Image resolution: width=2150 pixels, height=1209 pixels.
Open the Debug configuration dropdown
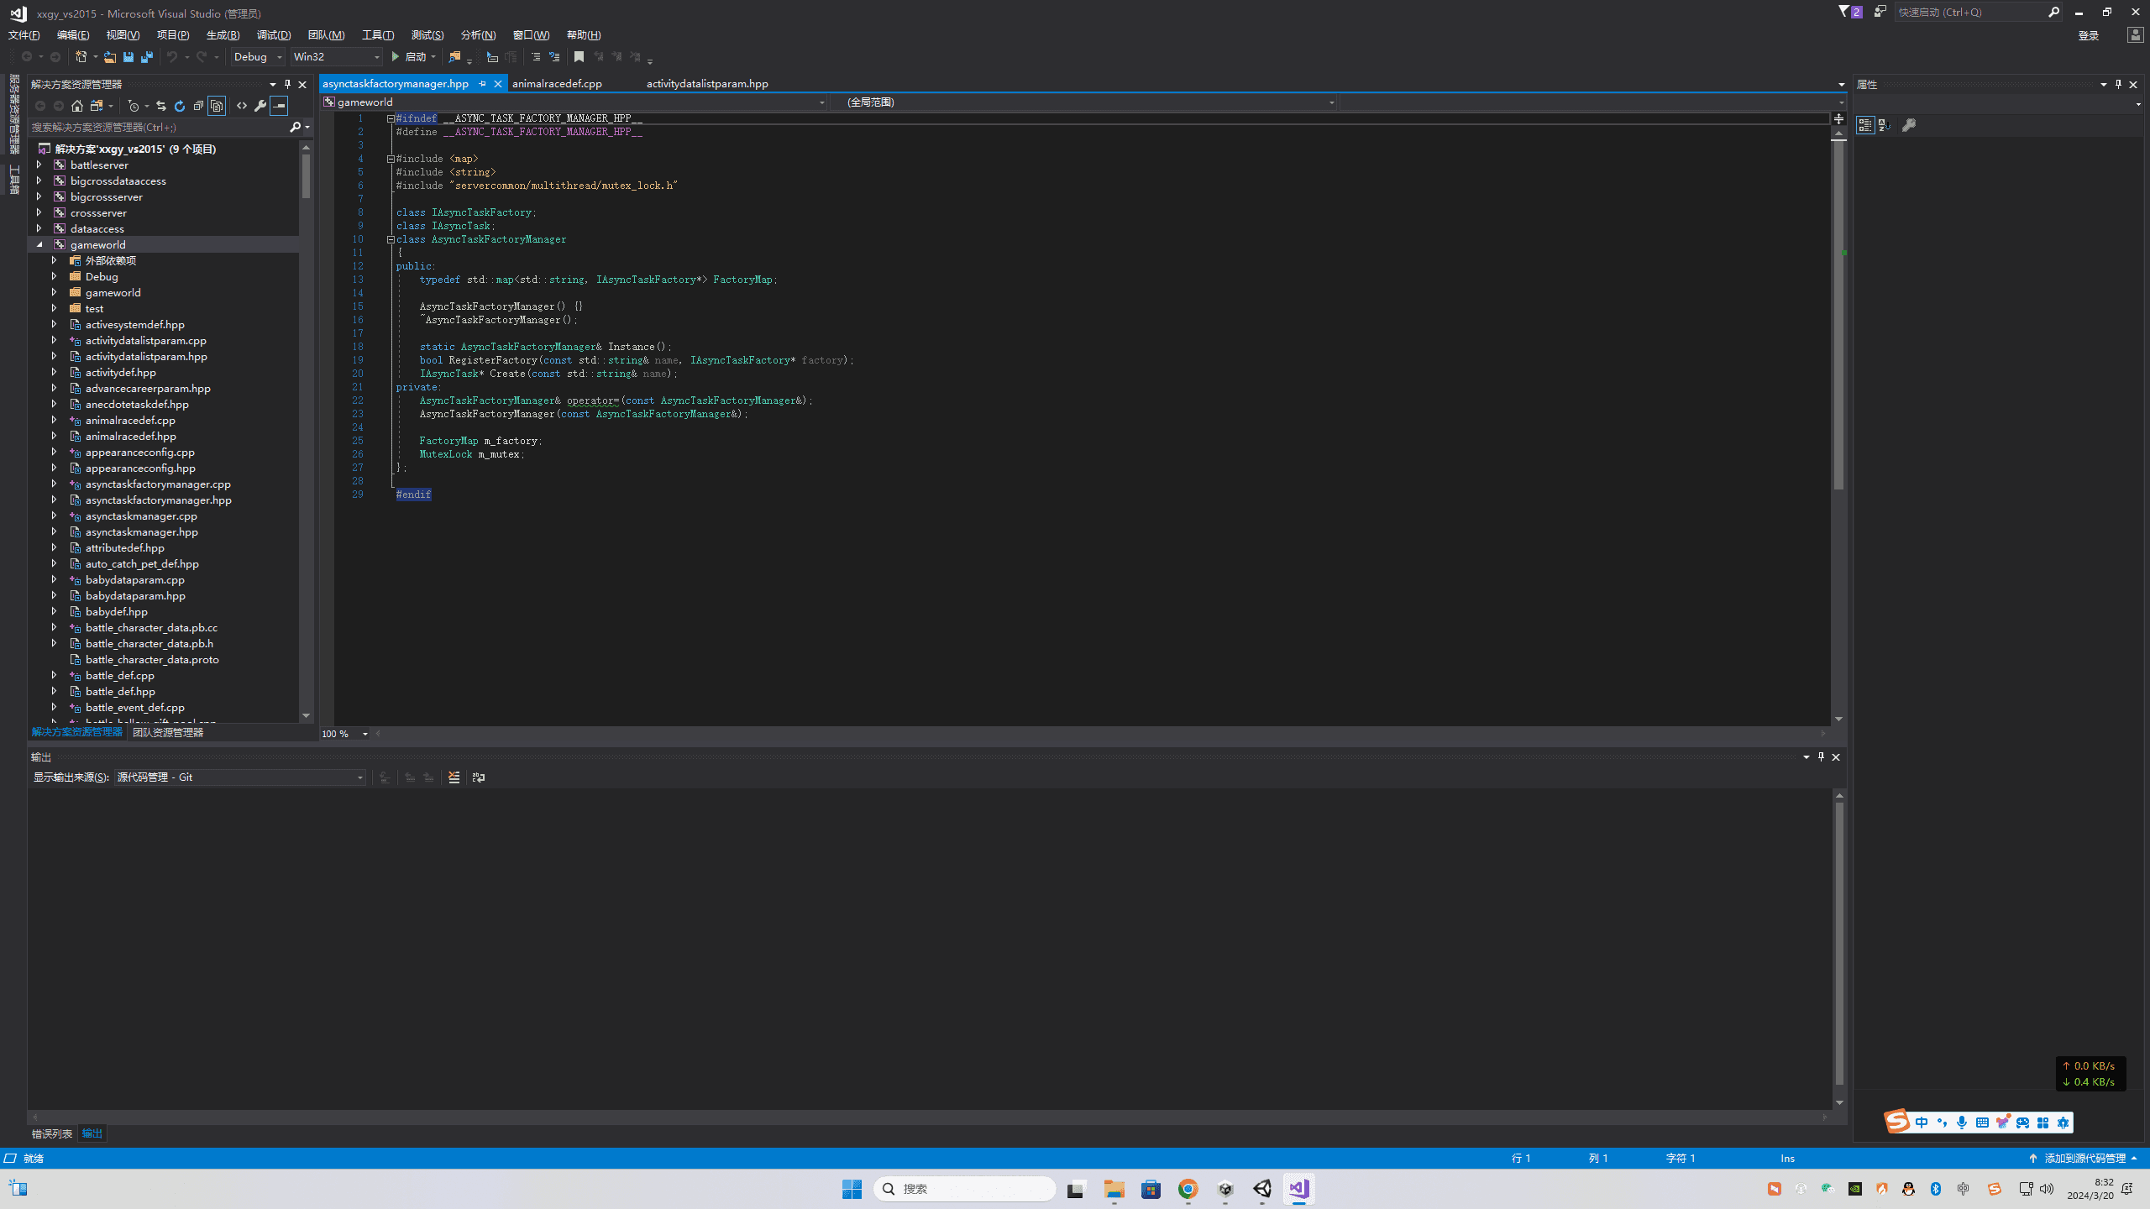258,57
